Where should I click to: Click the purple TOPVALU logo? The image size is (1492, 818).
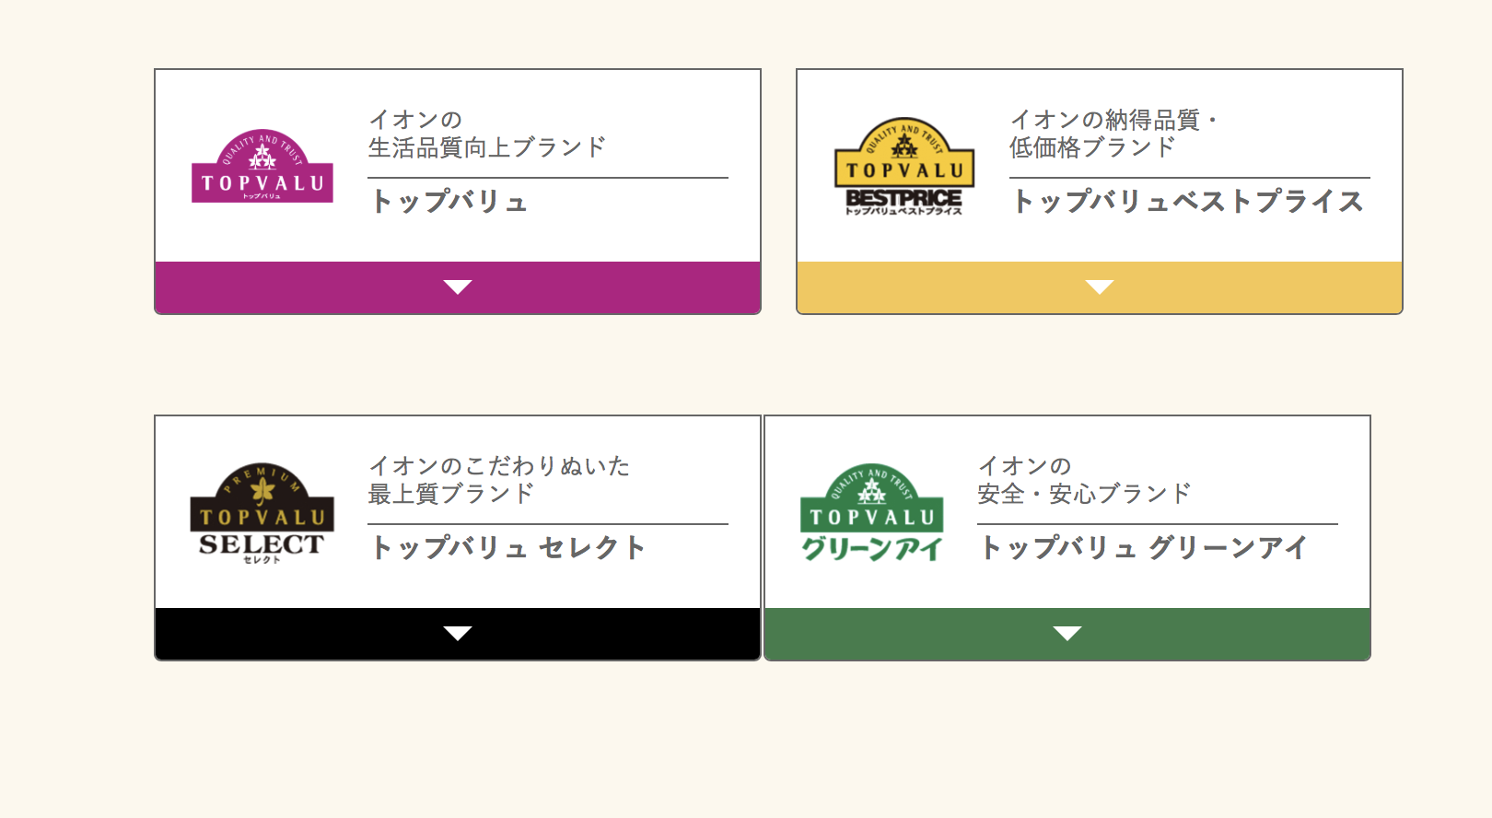click(262, 166)
